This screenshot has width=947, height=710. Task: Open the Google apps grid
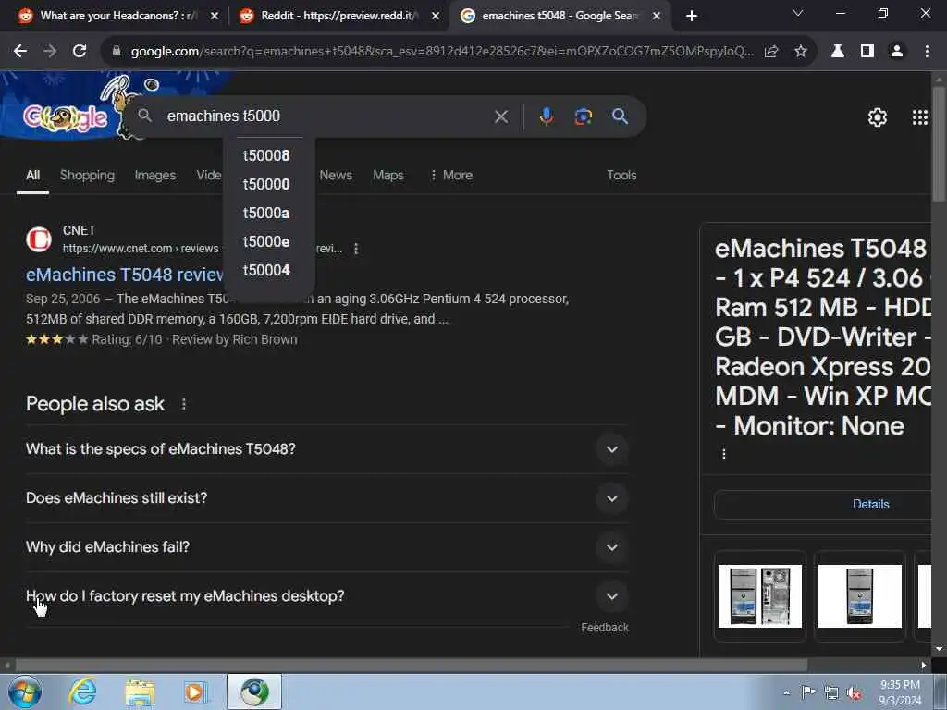point(920,117)
